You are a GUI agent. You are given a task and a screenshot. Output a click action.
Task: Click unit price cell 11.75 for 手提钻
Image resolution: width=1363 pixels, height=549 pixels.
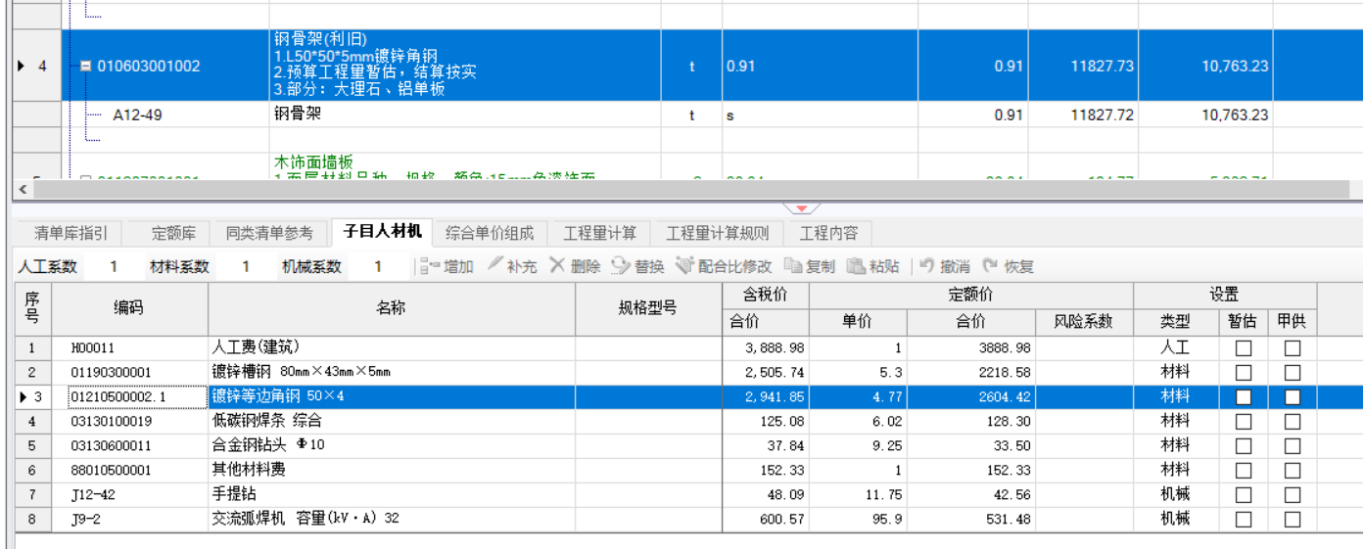(x=858, y=495)
